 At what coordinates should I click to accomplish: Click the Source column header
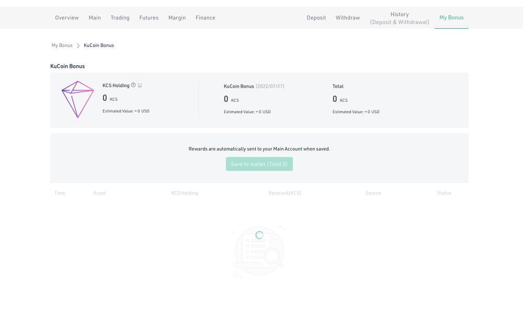tap(373, 193)
